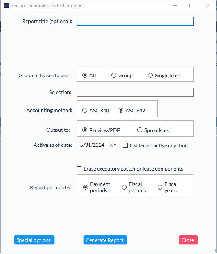This screenshot has height=254, width=217.
Task: Select the Group radio option
Action: tap(122, 75)
